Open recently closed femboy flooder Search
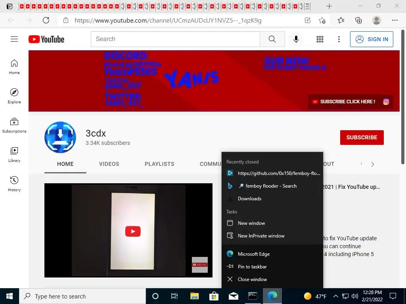 pos(272,186)
